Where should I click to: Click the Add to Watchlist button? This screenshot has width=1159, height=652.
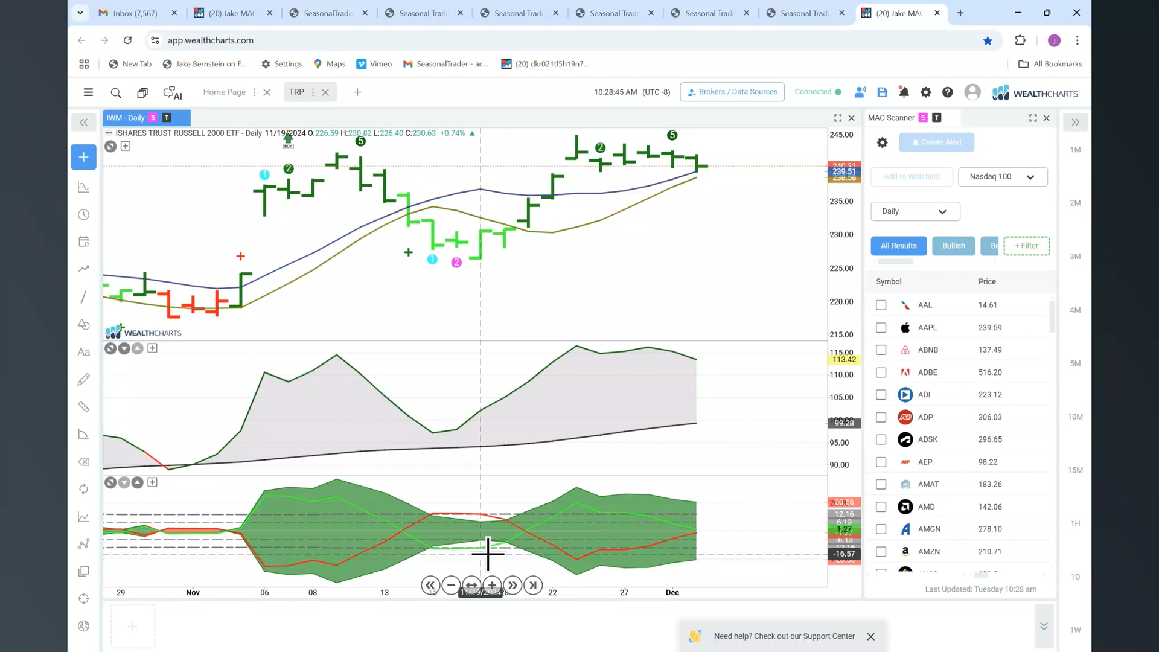(912, 177)
